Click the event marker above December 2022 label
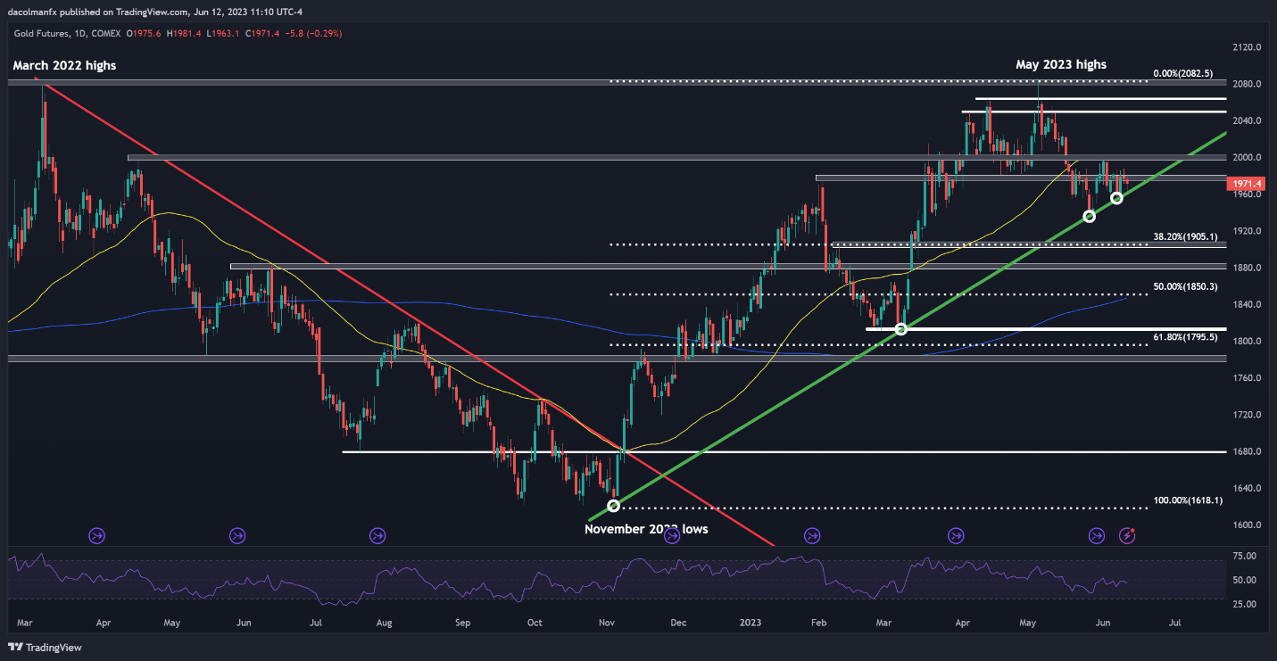The height and width of the screenshot is (661, 1277). (672, 535)
